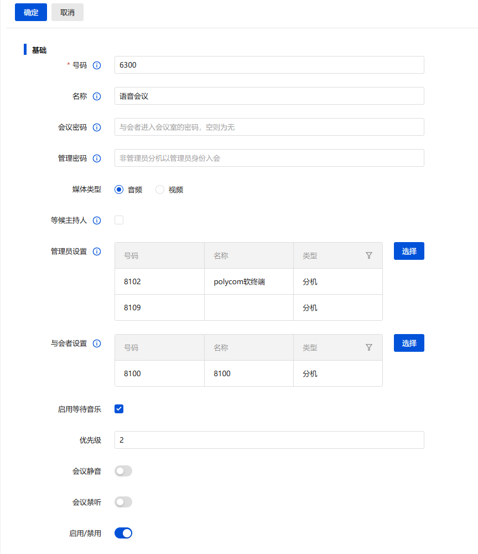Image resolution: width=478 pixels, height=554 pixels.
Task: Click the info icon next to 管理员设置
Action: 97,251
